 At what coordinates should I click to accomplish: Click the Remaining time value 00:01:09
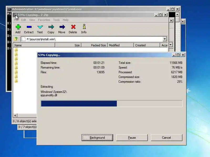point(99,68)
